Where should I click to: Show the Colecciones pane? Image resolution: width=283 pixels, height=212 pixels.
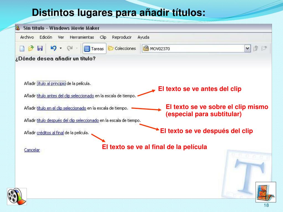point(122,48)
